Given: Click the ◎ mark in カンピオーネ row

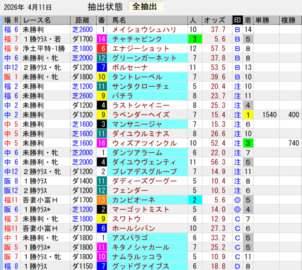Looking at the screenshot, I should 237,200.
